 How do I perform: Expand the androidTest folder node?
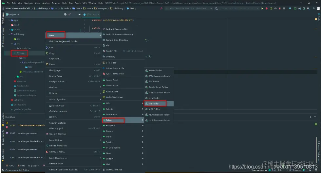[15, 48]
